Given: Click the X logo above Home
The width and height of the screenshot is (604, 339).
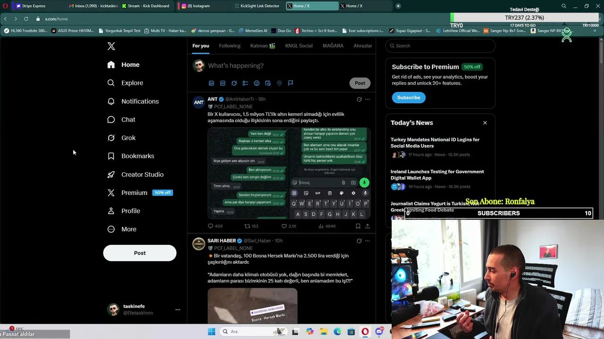Looking at the screenshot, I should [111, 46].
